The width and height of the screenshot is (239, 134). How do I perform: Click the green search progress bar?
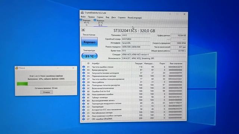[x=46, y=83]
